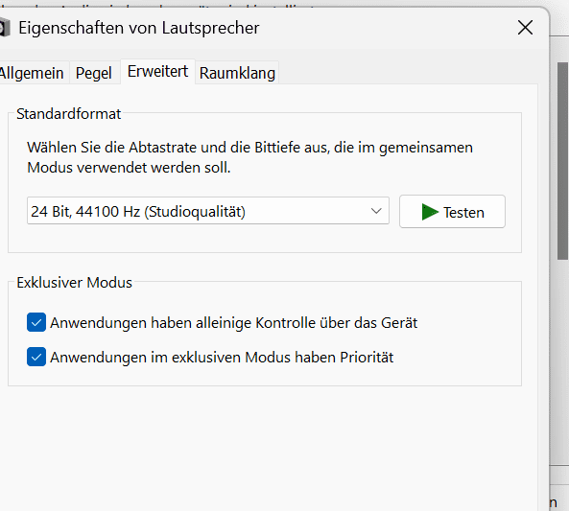This screenshot has height=511, width=569.
Task: Click the Testen button
Action: click(x=452, y=212)
